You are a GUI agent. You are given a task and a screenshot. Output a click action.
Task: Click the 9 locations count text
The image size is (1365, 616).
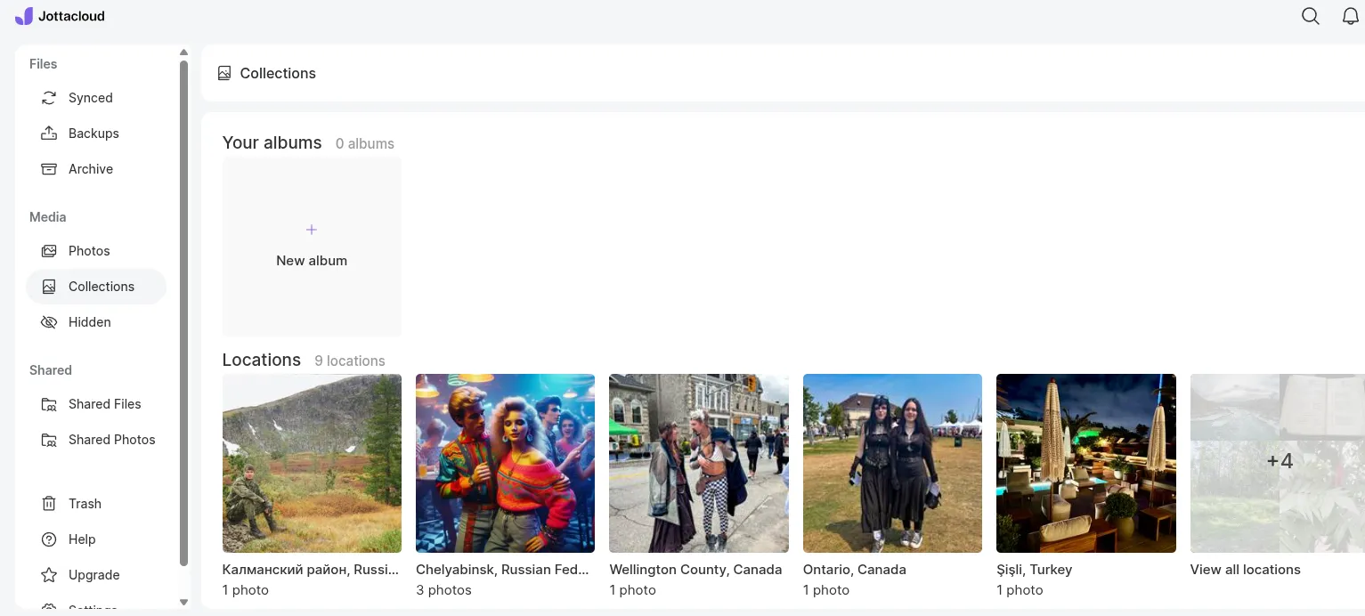coord(350,361)
